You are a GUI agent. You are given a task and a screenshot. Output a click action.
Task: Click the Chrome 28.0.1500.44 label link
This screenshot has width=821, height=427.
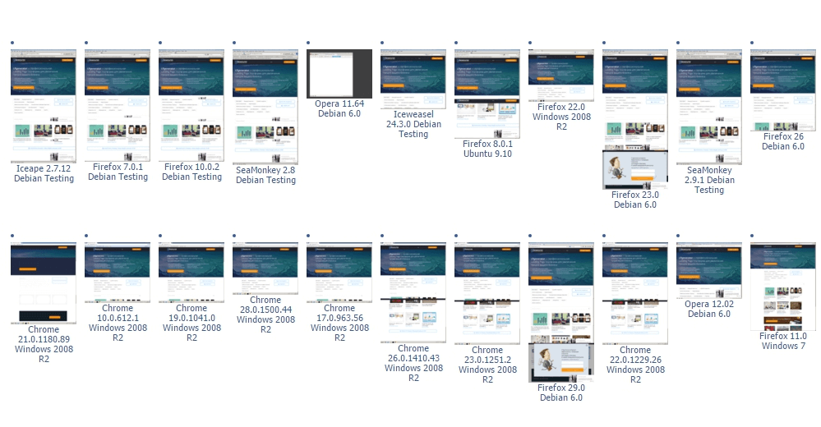[x=265, y=315]
